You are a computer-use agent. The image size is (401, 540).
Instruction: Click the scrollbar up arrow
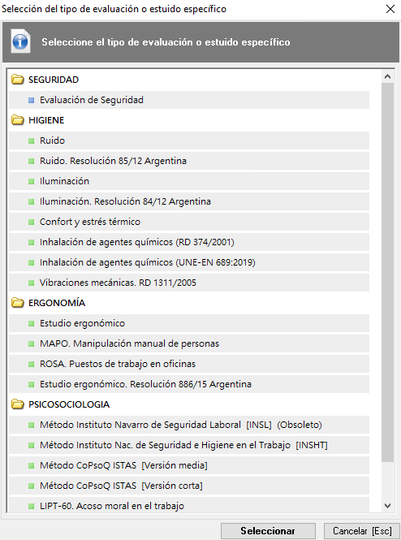pos(387,76)
